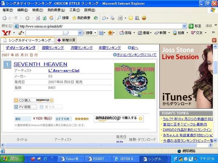
Task: Open the Search (搜尋) toolbar button
Action: point(63,18)
